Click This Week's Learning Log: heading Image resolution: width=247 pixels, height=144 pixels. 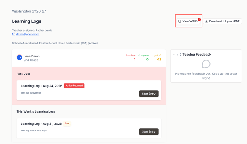click(x=36, y=112)
